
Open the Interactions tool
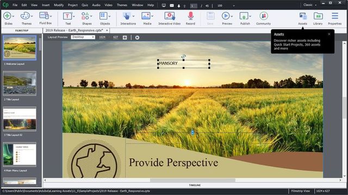pos(127,16)
